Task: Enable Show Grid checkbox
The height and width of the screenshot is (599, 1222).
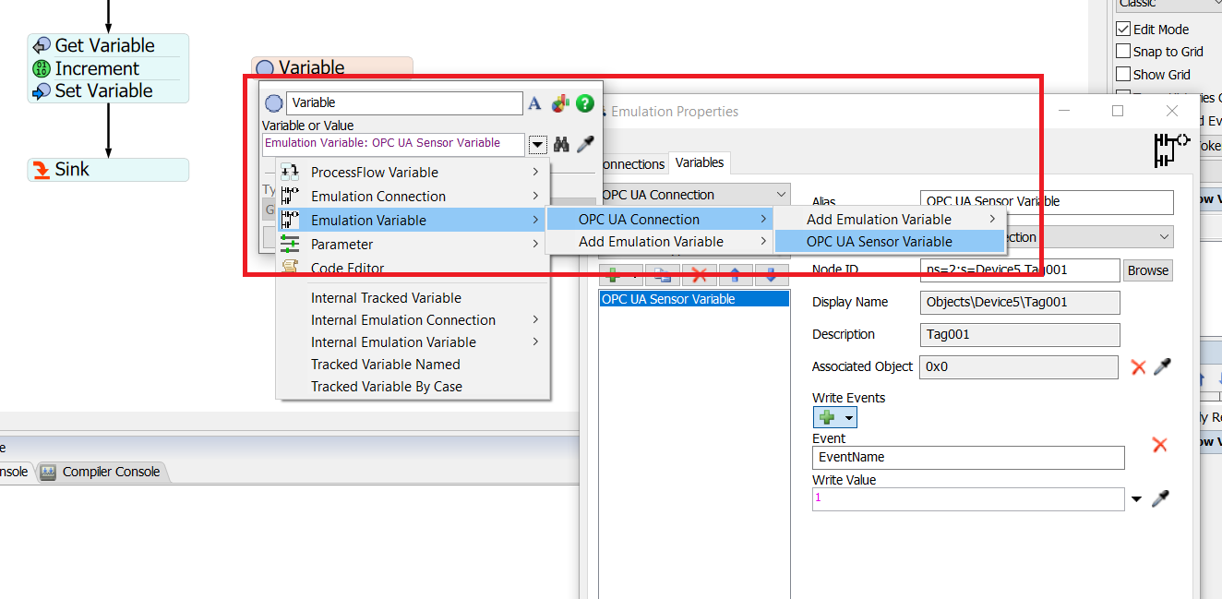Action: tap(1123, 74)
